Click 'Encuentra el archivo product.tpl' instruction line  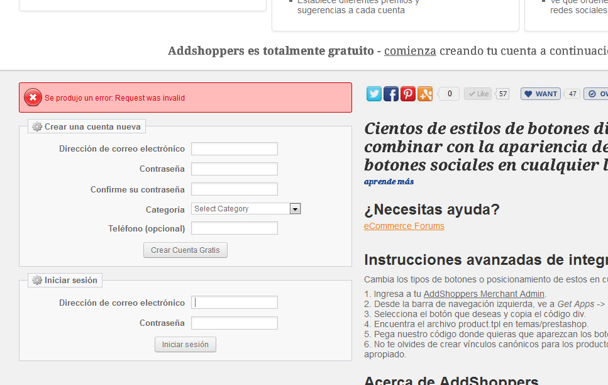(x=476, y=324)
